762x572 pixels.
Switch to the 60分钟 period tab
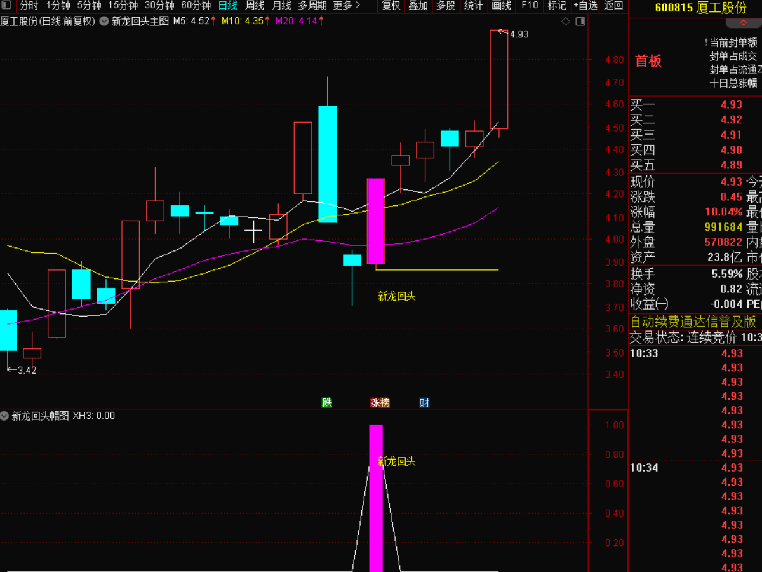tap(196, 6)
